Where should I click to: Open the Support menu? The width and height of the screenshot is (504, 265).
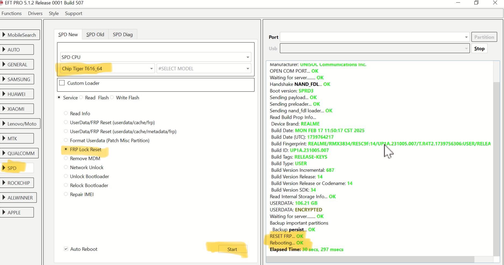pos(73,13)
